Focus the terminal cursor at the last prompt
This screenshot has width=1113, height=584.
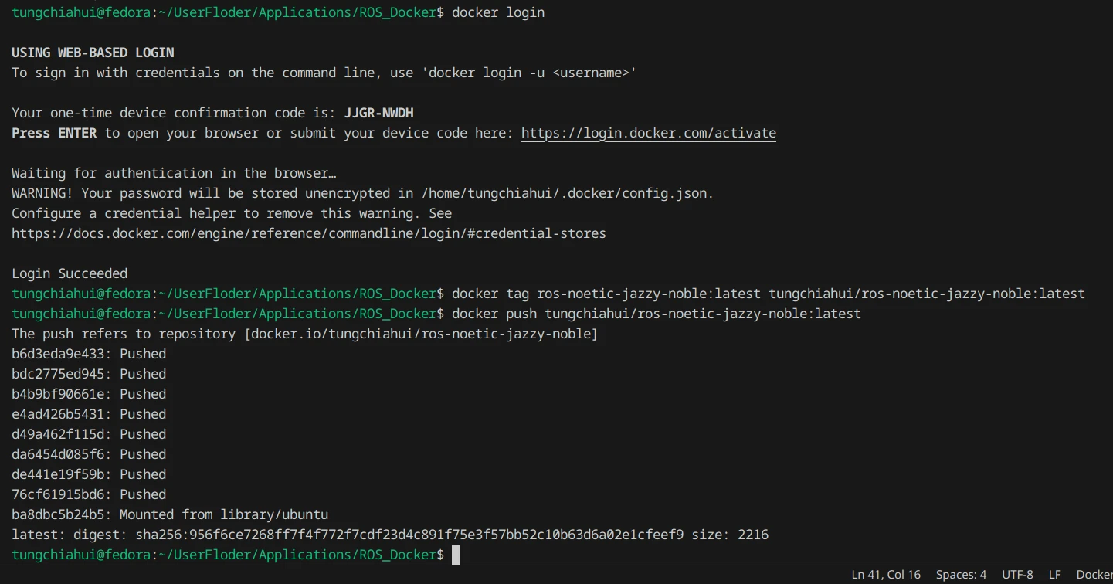[x=456, y=555]
